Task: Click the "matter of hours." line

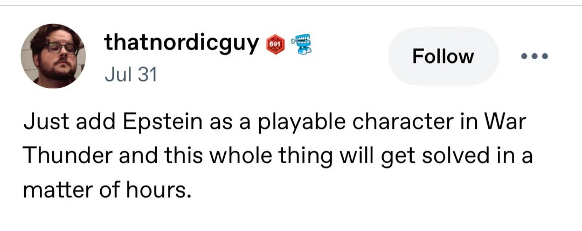Action: 107,190
